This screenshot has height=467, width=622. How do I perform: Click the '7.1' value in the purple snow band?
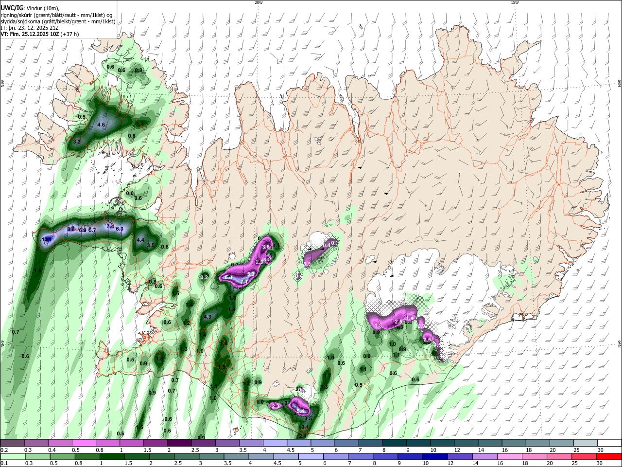(x=243, y=281)
